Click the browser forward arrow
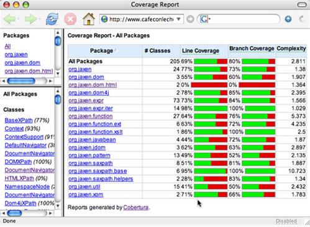Viewport: 310px width, 227px height. click(x=30, y=19)
